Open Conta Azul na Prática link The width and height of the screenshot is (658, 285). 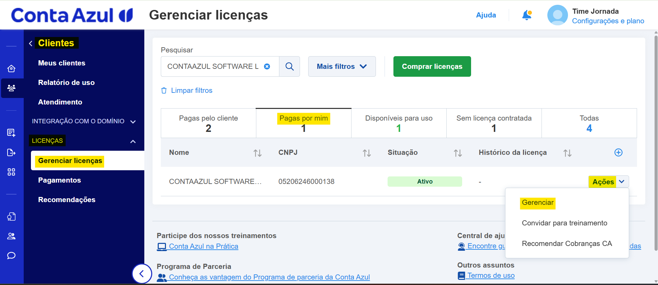[203, 246]
